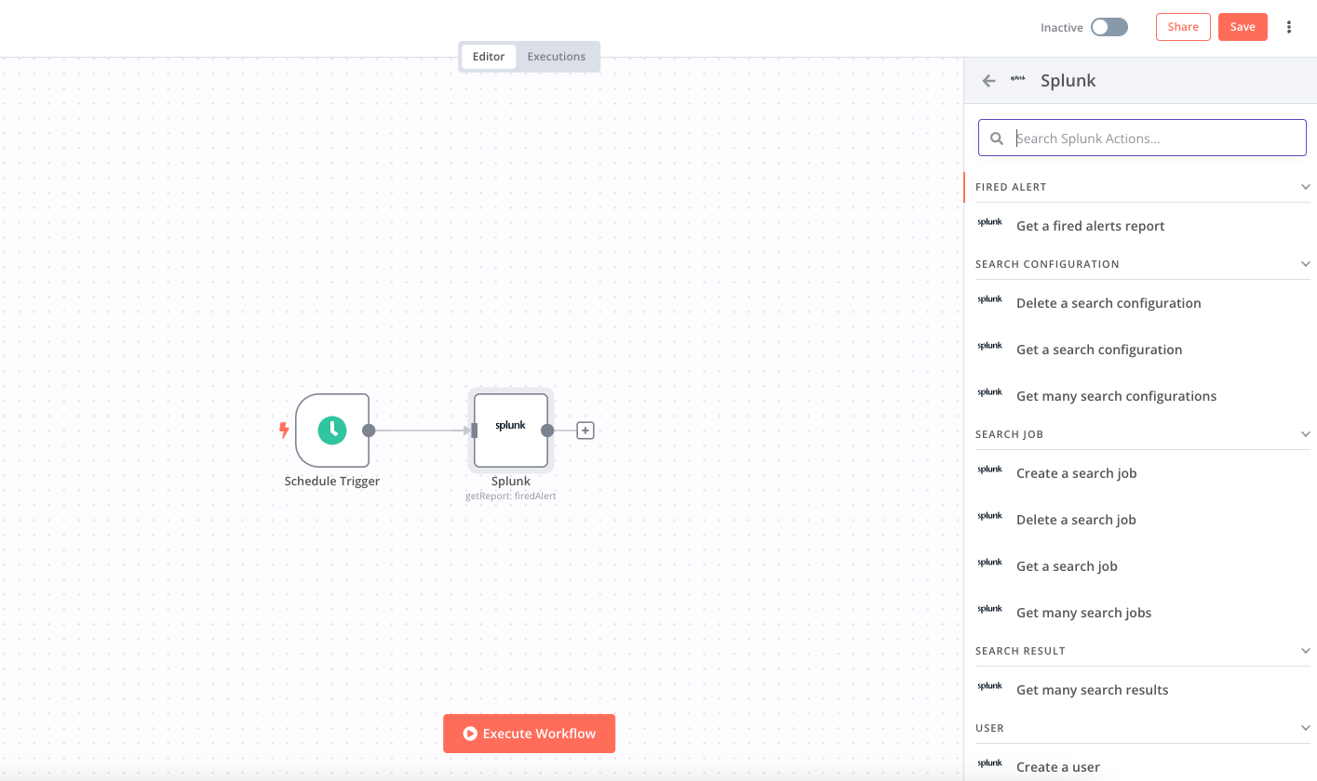Click the Share button

tap(1183, 27)
